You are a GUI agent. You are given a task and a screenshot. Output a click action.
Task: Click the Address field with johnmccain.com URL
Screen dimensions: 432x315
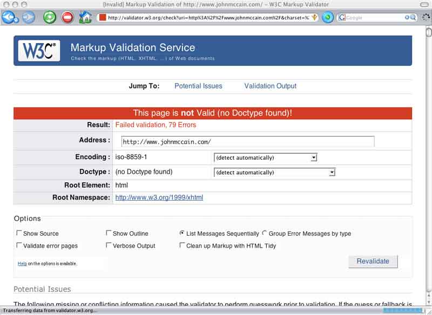[248, 142]
